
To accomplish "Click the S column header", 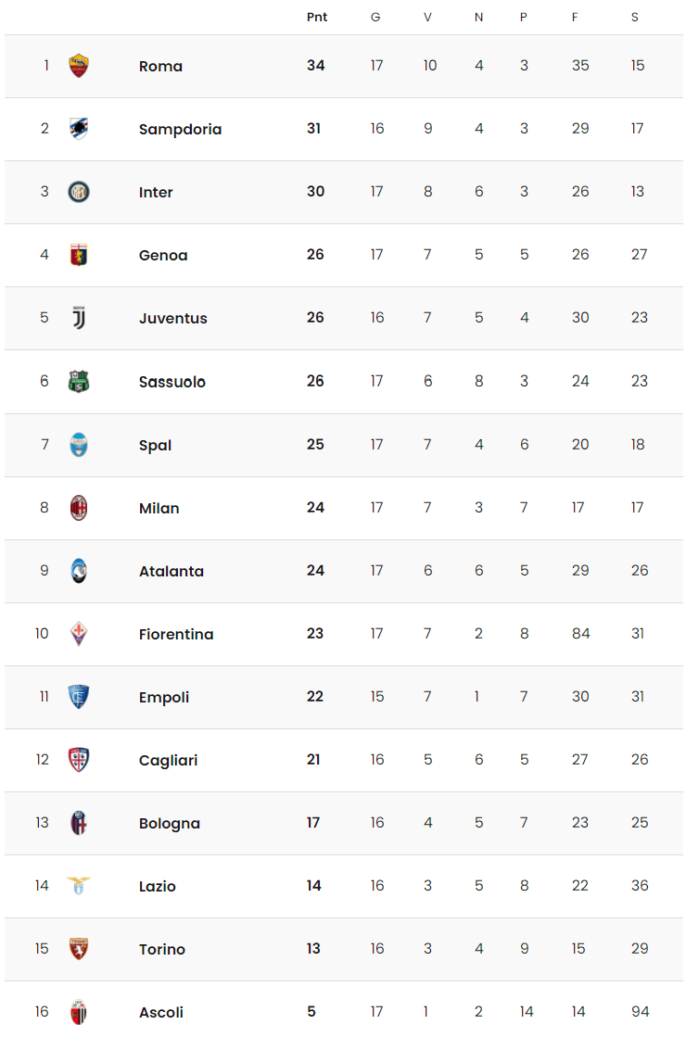I will coord(635,18).
